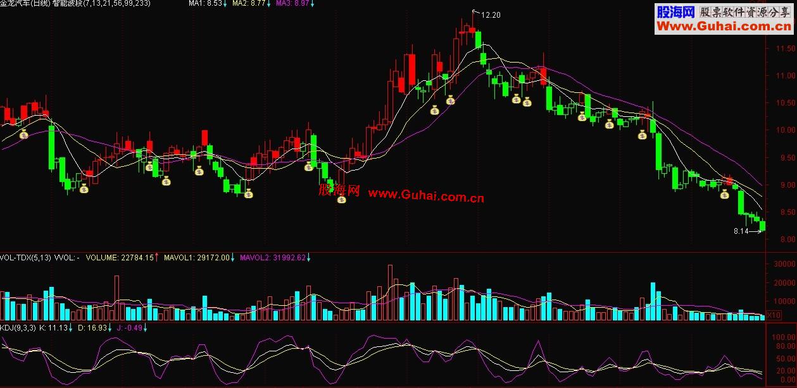Click the VVOL: - readout

pos(67,258)
